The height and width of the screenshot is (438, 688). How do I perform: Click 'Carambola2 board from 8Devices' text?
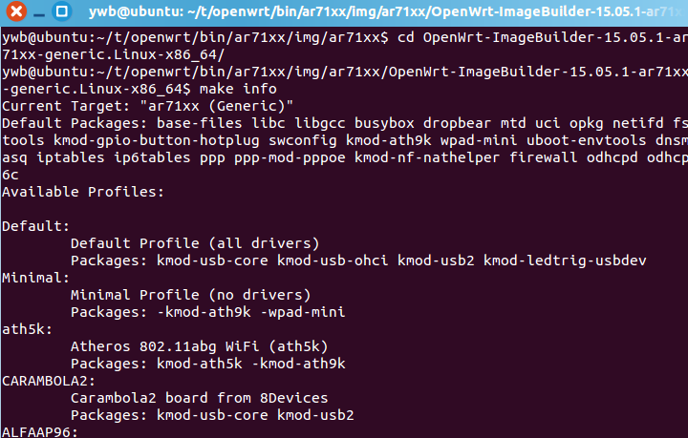pos(199,398)
